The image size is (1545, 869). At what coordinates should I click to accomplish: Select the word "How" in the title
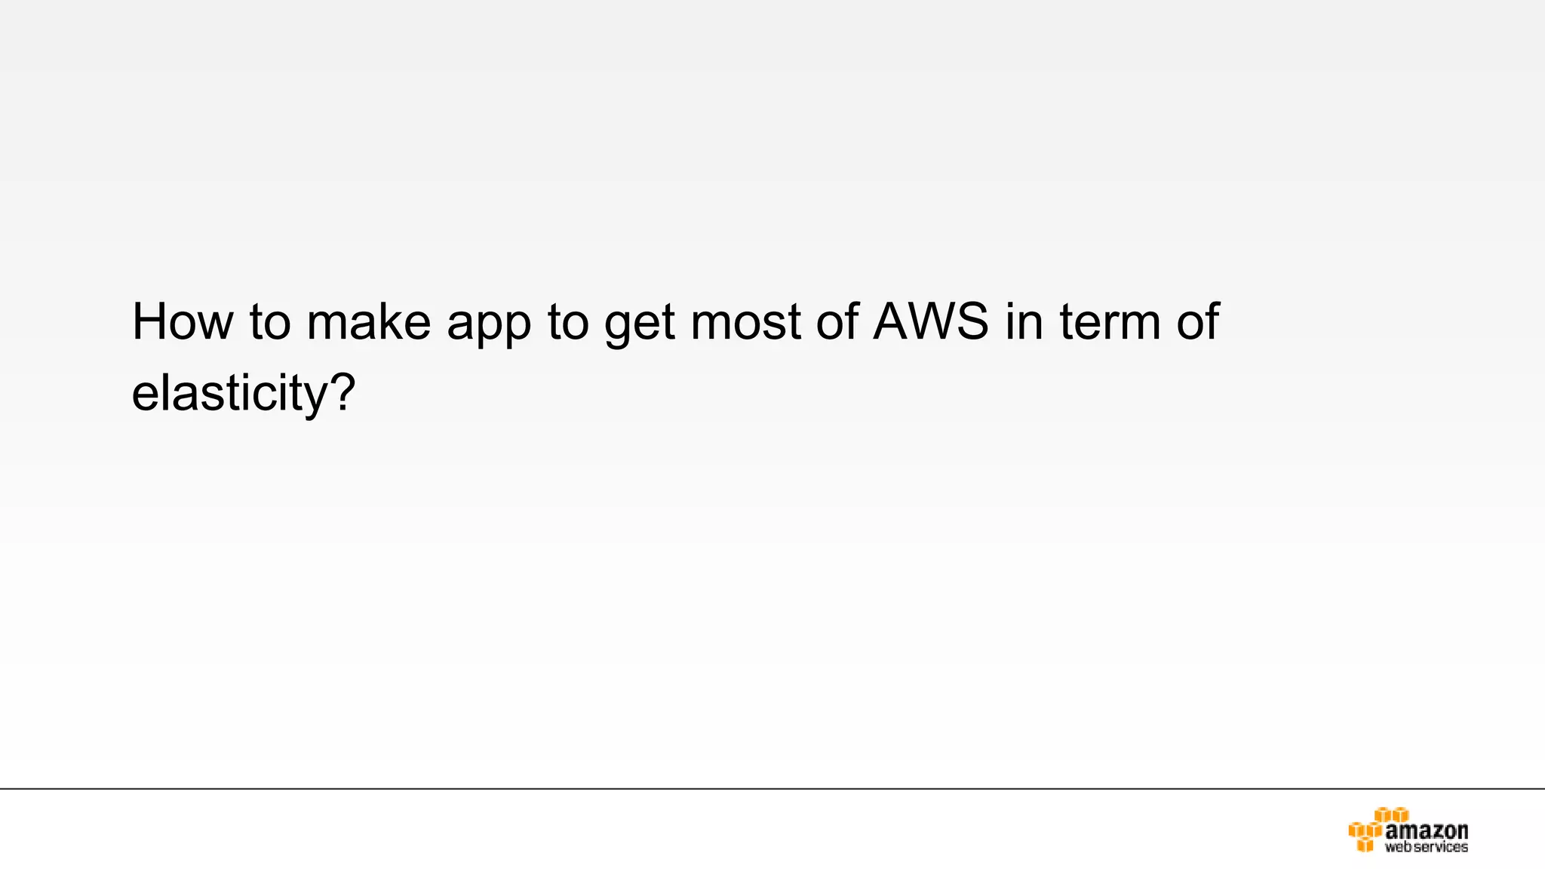coord(183,322)
